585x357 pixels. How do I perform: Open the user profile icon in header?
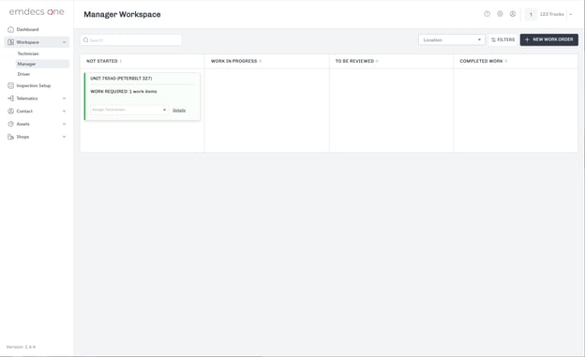(513, 14)
